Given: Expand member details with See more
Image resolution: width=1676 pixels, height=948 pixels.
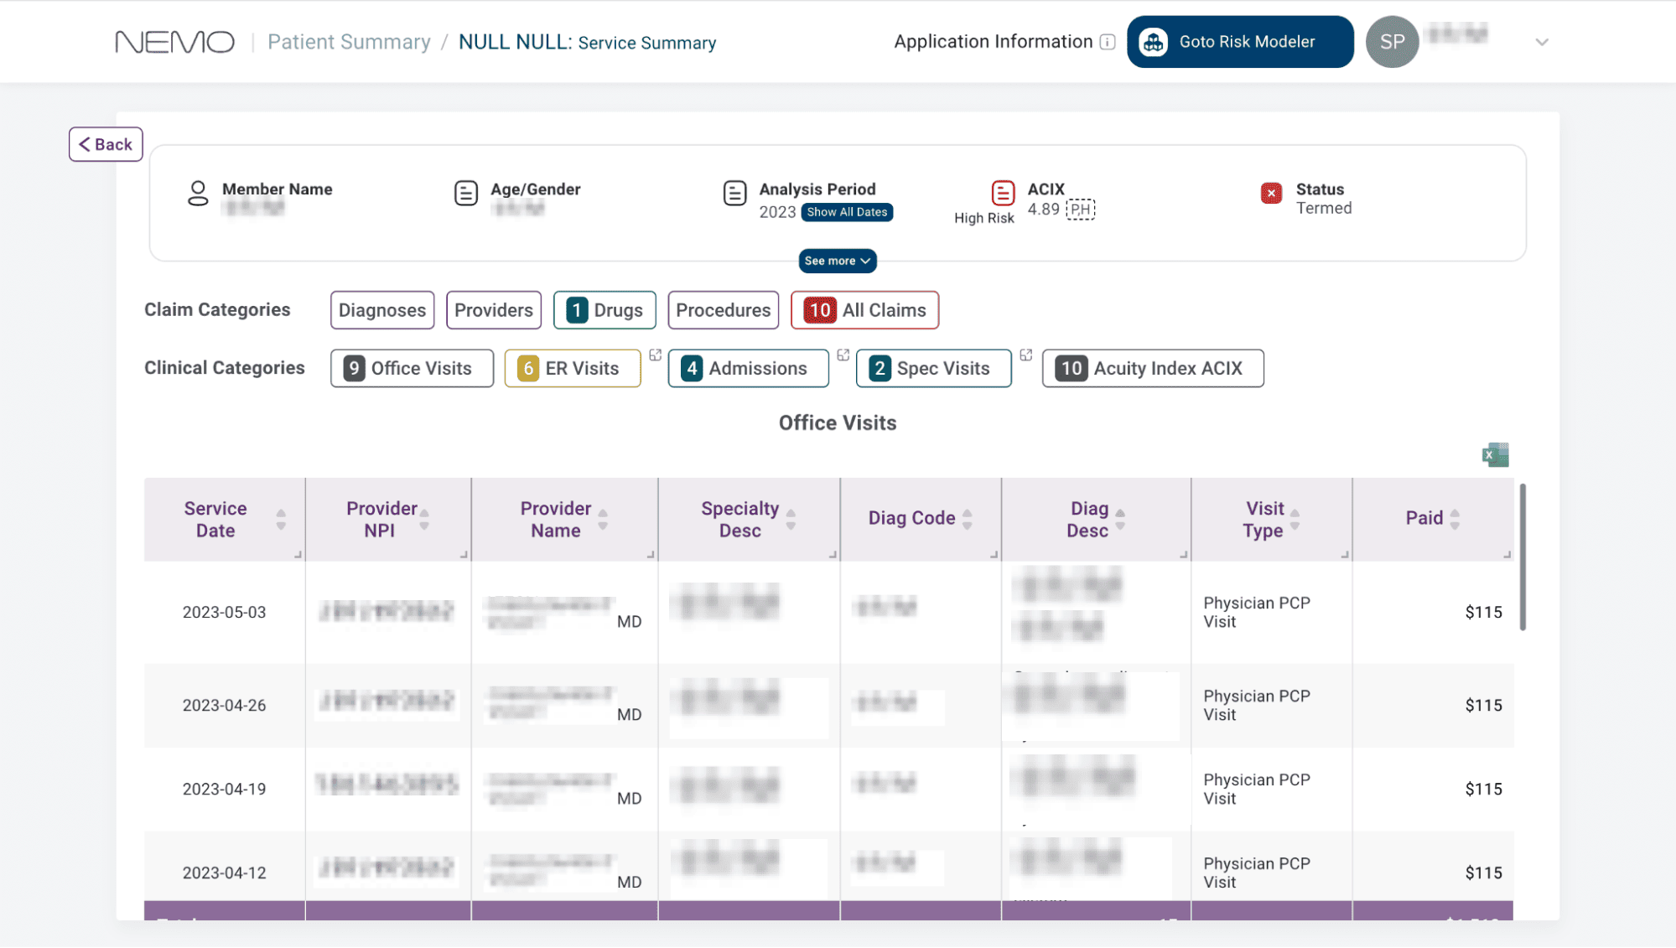Looking at the screenshot, I should pos(837,261).
